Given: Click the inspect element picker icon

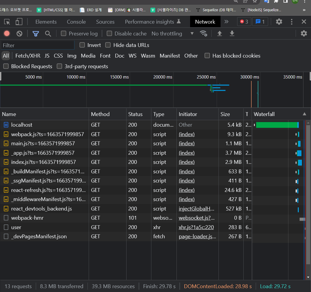Looking at the screenshot, I should (7, 22).
